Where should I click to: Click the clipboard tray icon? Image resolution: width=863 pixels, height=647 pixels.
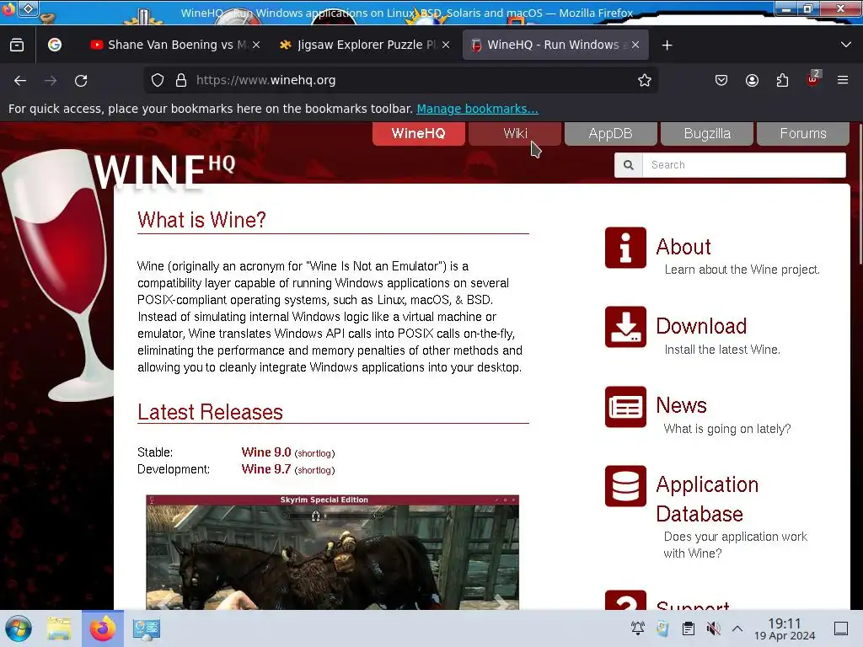pos(688,628)
